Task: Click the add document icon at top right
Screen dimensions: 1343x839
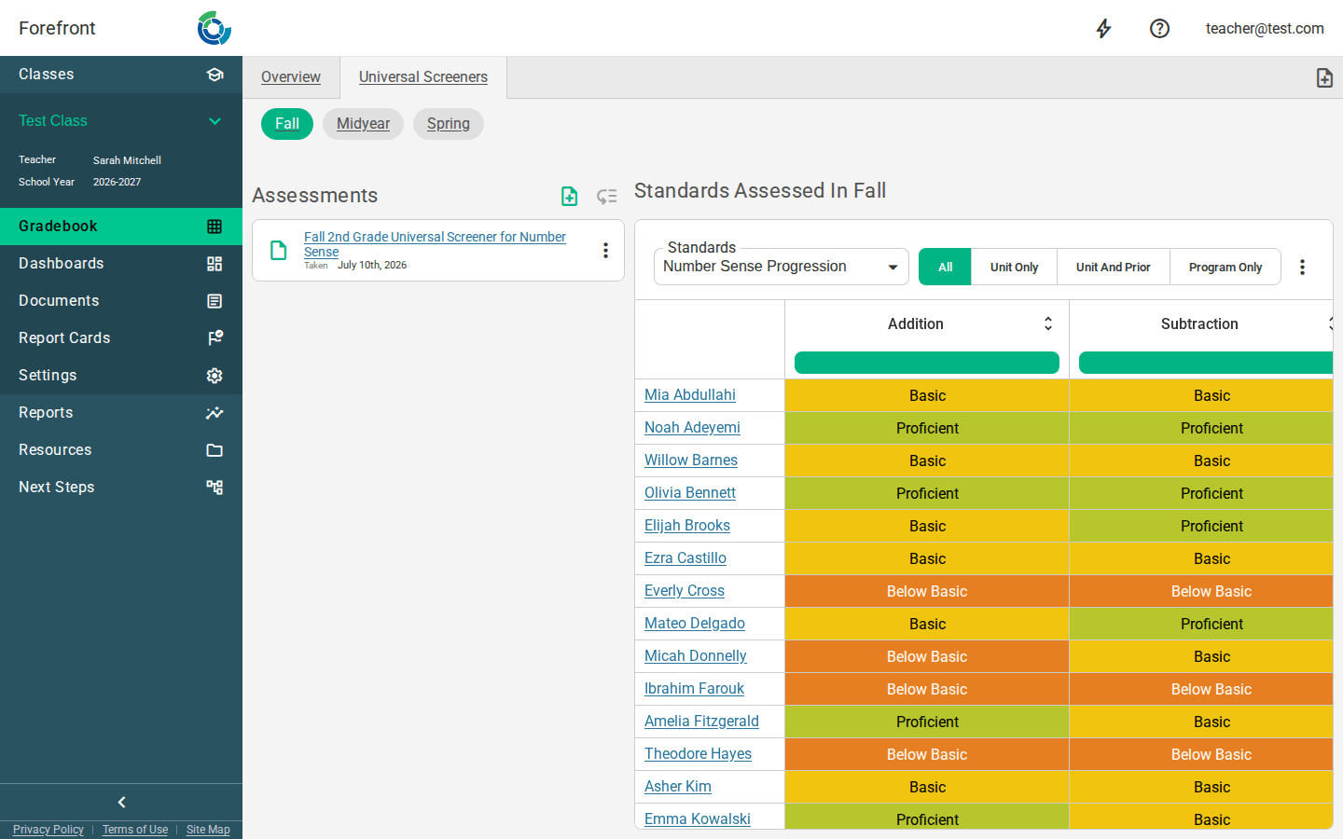Action: point(1324,77)
